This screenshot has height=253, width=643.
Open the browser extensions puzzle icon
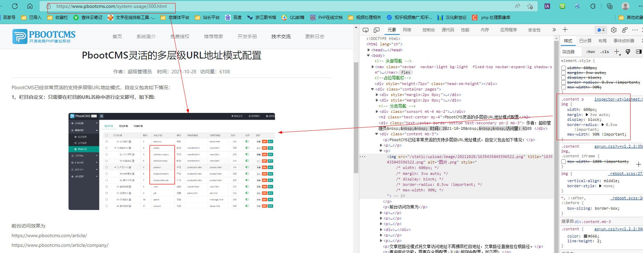[x=593, y=6]
